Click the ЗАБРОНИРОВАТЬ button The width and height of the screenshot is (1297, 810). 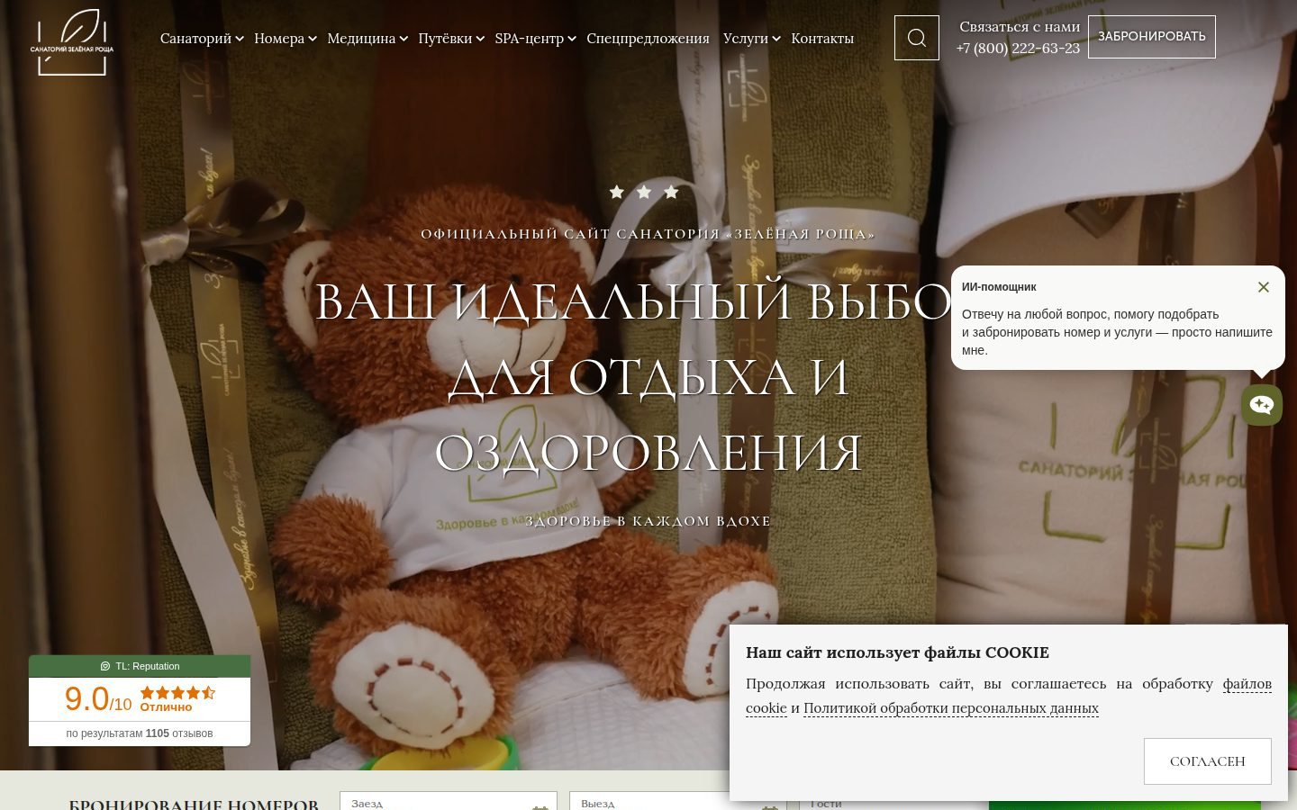1151,37
